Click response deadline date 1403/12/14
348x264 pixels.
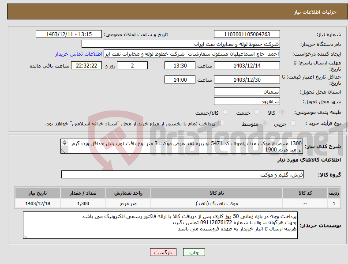pyautogui.click(x=247, y=65)
